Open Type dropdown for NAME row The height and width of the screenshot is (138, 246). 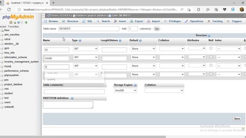pos(85,58)
